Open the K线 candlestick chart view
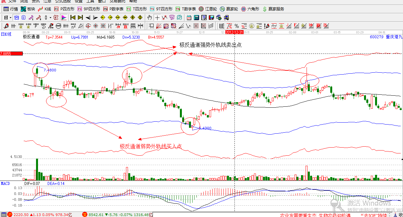403x217 pixels. point(44,9)
